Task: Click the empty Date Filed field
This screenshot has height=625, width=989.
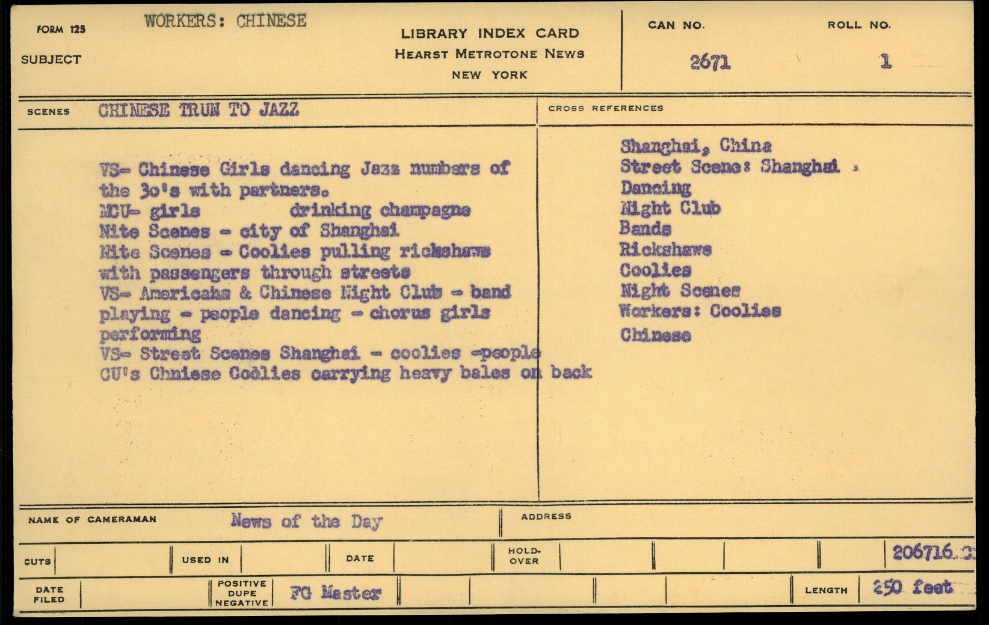Action: click(x=144, y=594)
